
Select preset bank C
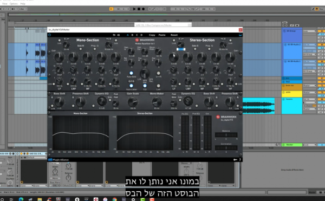[x=137, y=35]
